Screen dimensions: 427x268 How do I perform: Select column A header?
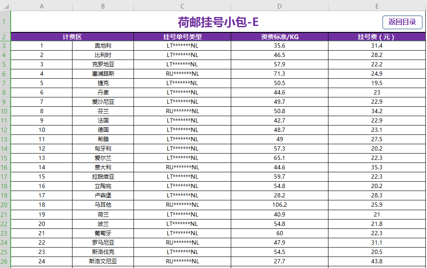pyautogui.click(x=41, y=6)
